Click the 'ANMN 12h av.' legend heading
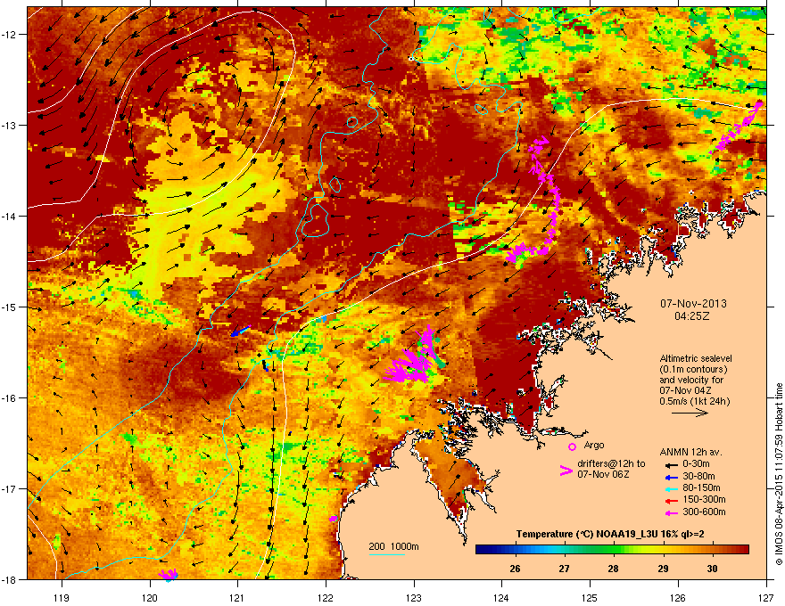The image size is (785, 606). (690, 453)
